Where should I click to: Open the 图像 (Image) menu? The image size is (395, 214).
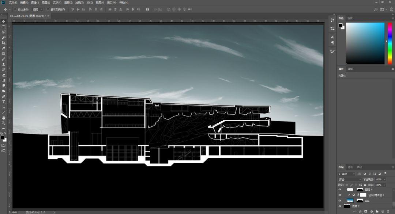(35, 3)
